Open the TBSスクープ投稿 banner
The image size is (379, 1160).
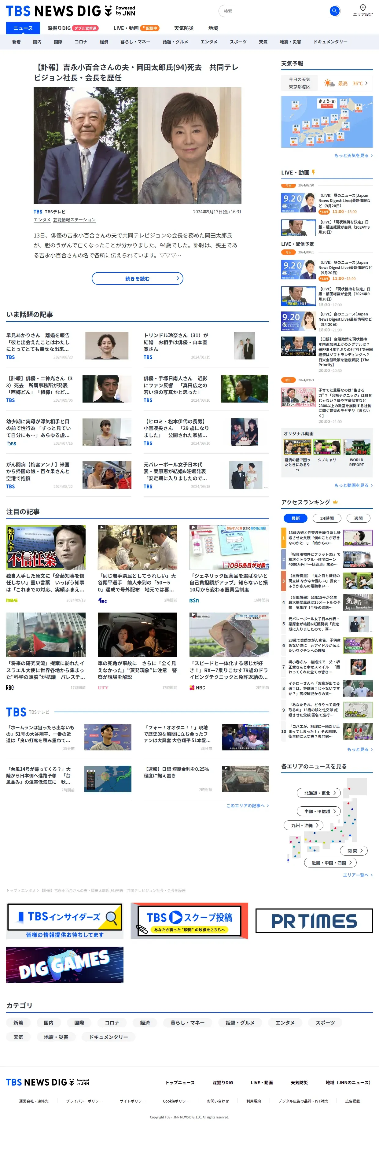tap(189, 921)
